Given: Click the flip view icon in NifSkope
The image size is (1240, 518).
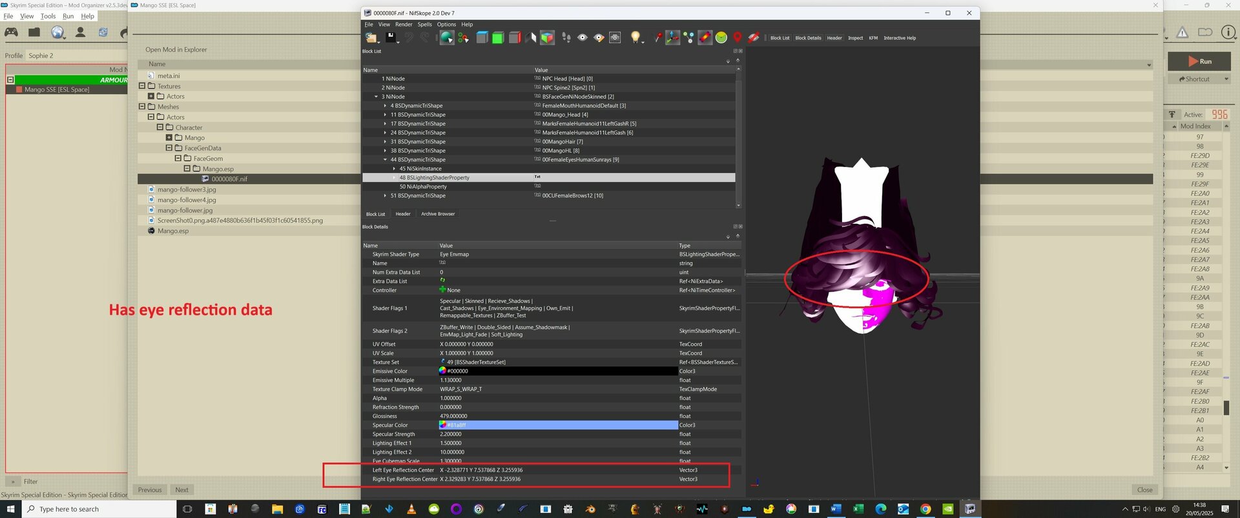Looking at the screenshot, I should click(x=531, y=38).
